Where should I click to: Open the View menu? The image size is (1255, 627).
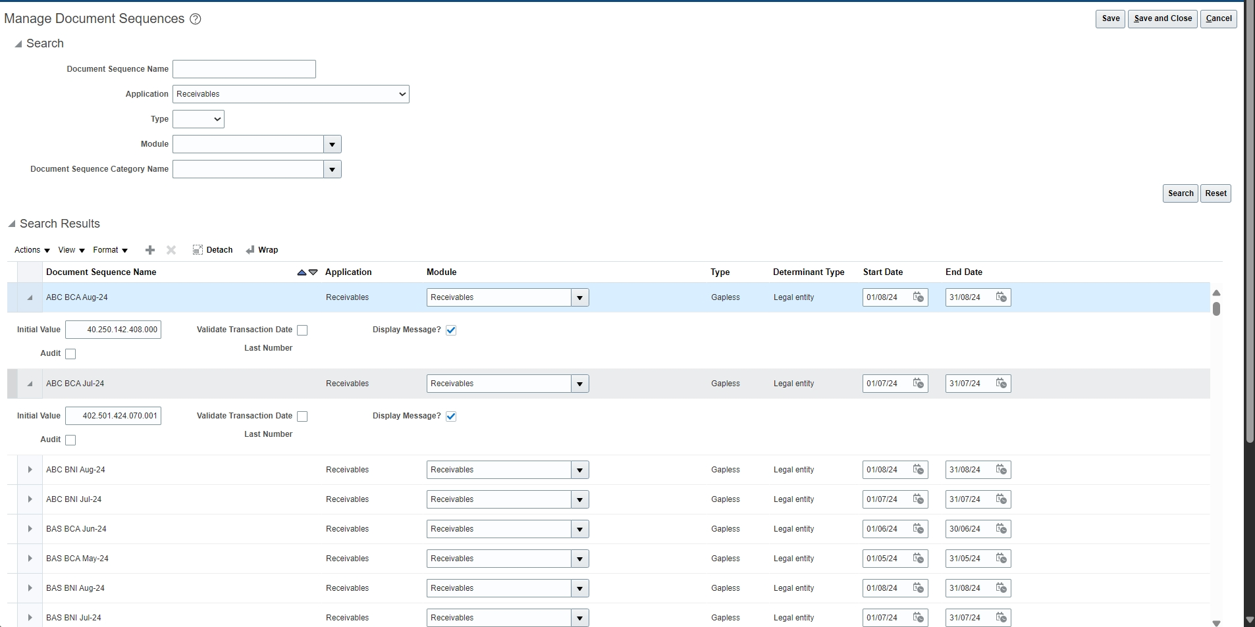coord(70,250)
